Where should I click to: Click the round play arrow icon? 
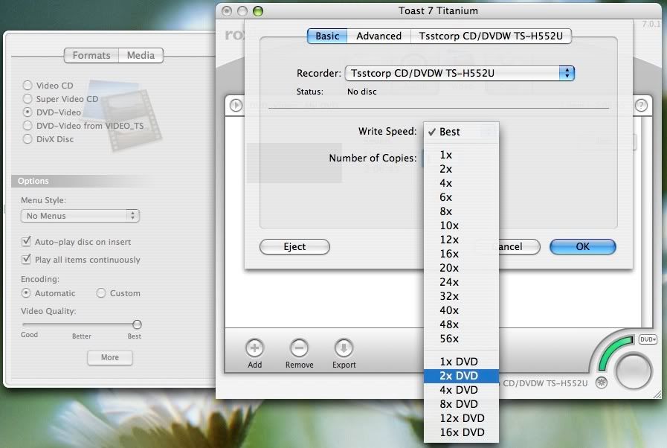coord(236,105)
